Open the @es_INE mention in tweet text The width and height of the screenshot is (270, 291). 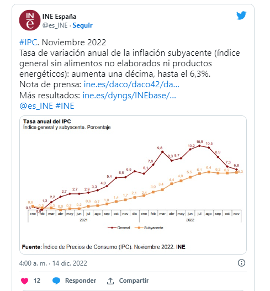click(36, 106)
